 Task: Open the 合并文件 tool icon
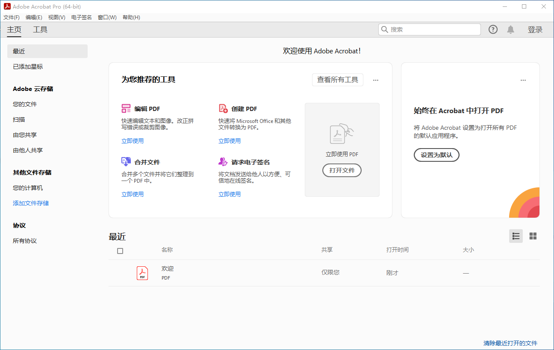[x=126, y=161]
